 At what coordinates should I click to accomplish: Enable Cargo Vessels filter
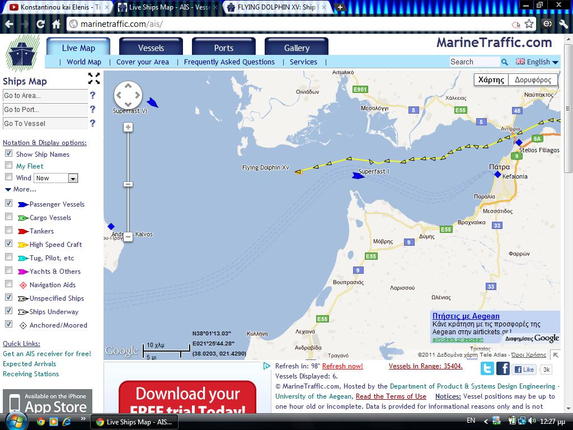(x=9, y=217)
